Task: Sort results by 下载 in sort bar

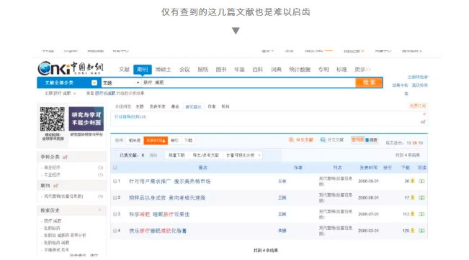Action: coord(189,141)
